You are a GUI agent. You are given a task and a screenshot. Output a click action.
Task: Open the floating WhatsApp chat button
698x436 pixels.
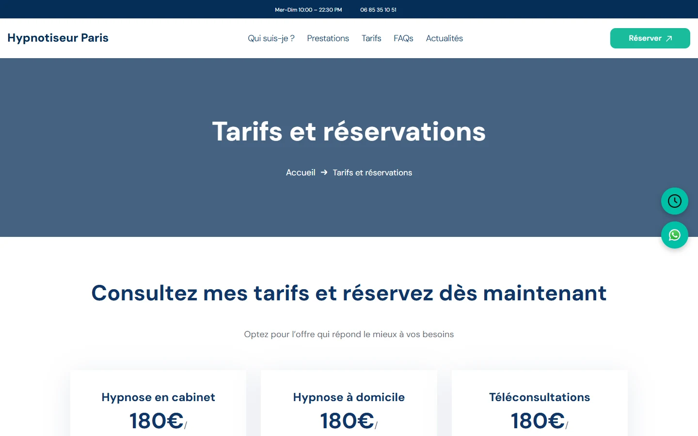[674, 235]
